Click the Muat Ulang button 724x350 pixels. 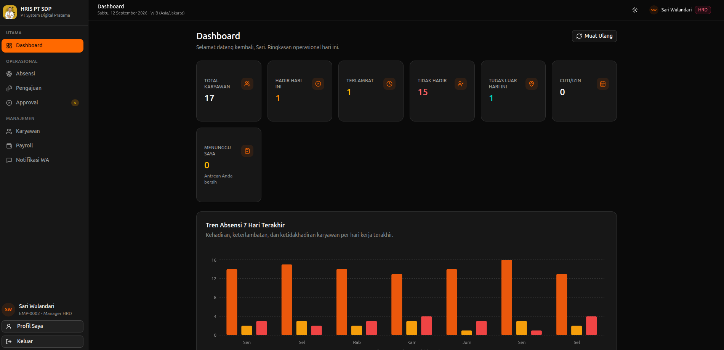point(594,36)
